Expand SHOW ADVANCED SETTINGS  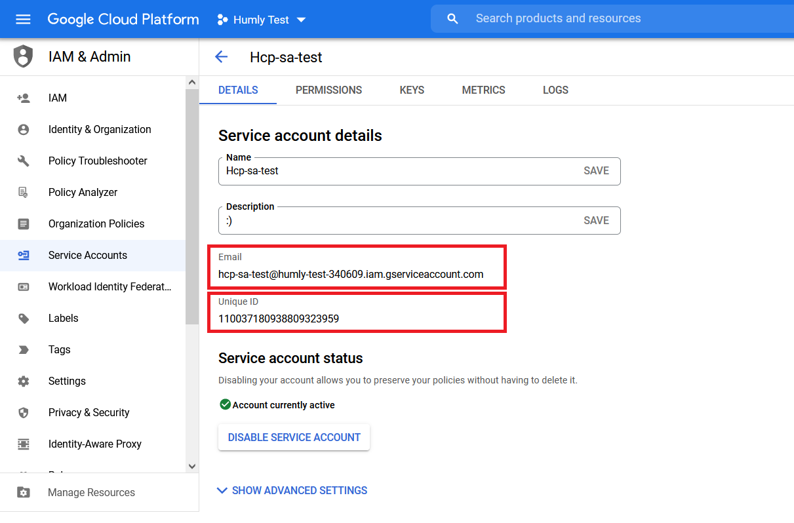292,490
